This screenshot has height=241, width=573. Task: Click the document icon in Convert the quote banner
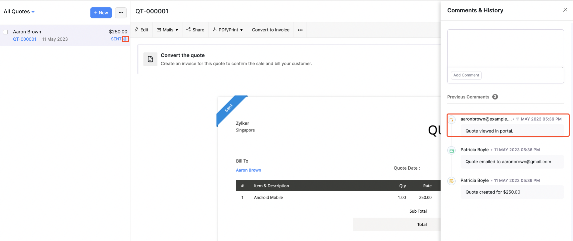pyautogui.click(x=150, y=59)
